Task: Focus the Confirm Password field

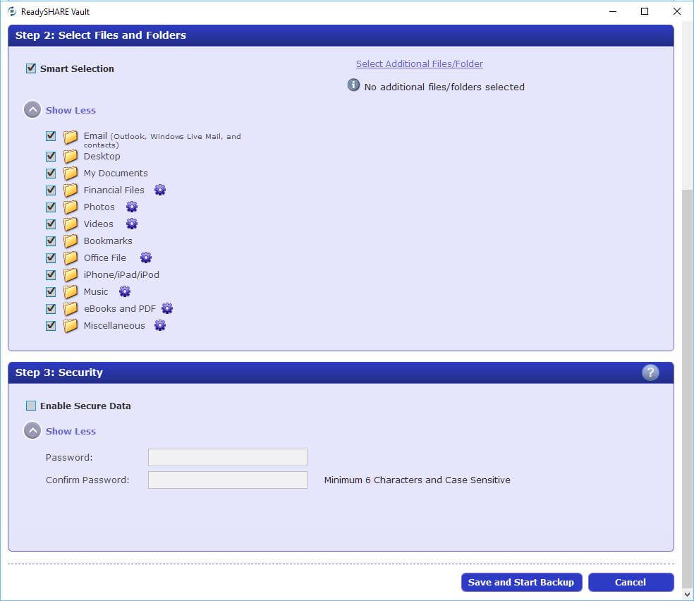Action: pos(227,480)
